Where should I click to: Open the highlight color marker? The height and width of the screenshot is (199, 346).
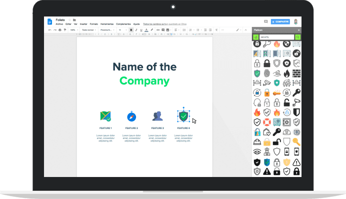point(151,30)
